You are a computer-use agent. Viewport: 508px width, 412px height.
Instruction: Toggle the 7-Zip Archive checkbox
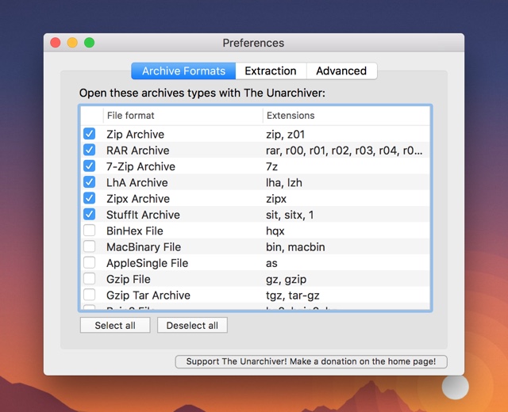pyautogui.click(x=89, y=166)
